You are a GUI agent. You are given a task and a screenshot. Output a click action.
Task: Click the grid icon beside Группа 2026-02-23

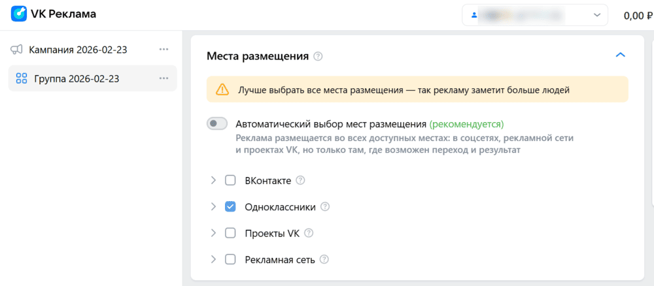coord(21,79)
